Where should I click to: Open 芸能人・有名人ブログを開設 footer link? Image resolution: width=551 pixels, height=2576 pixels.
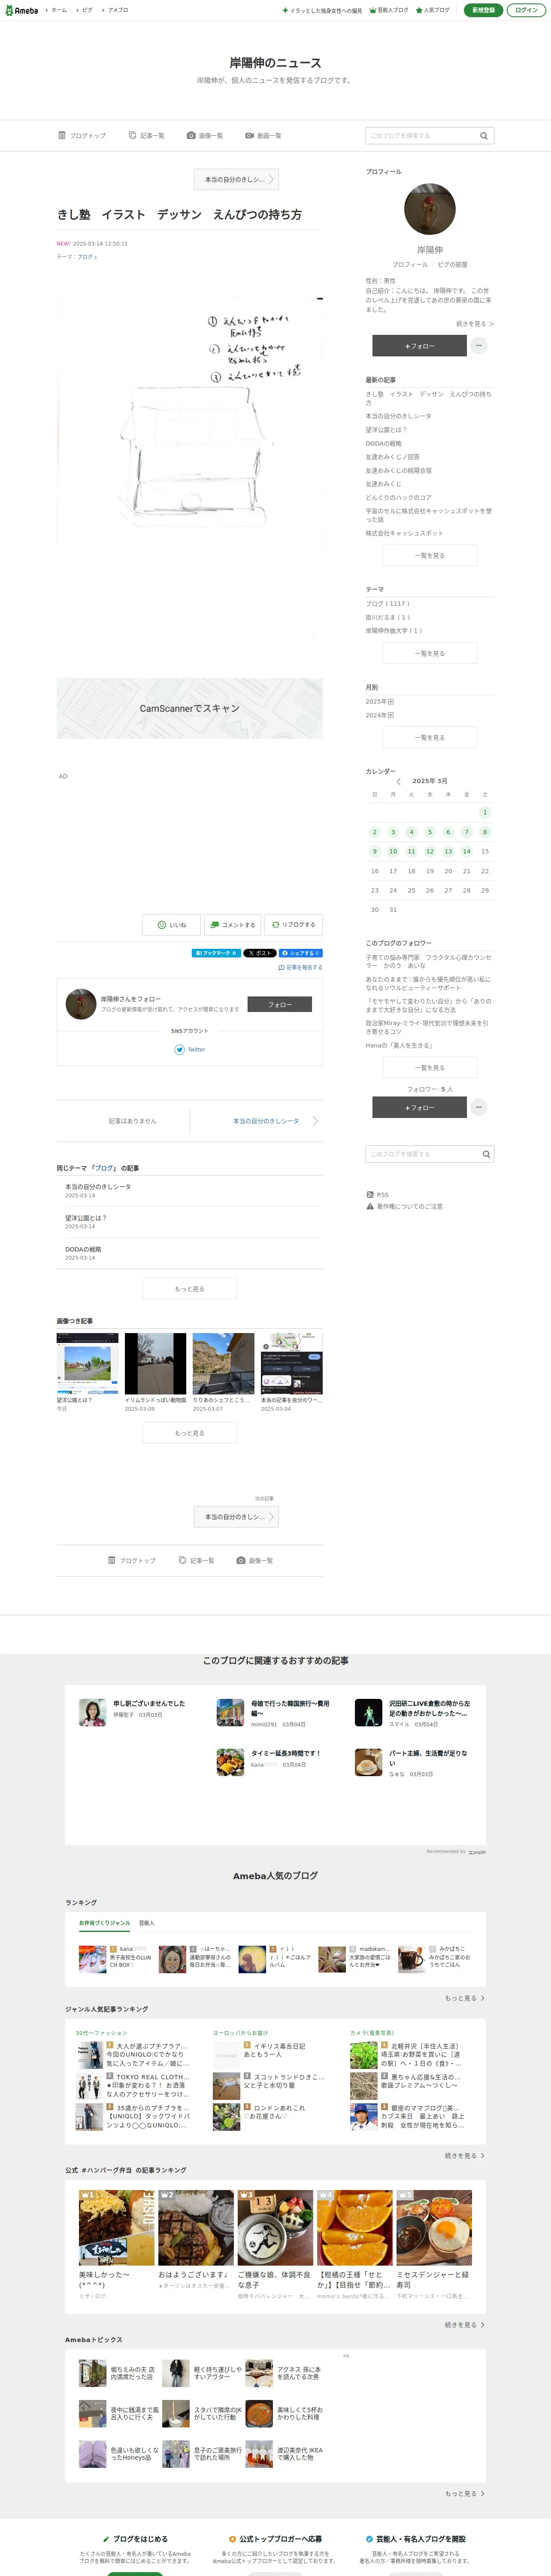415,2539
